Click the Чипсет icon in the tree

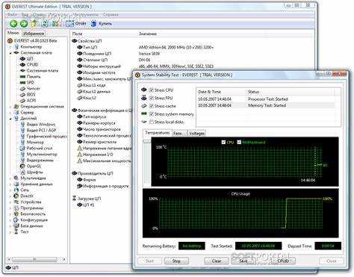(22, 89)
